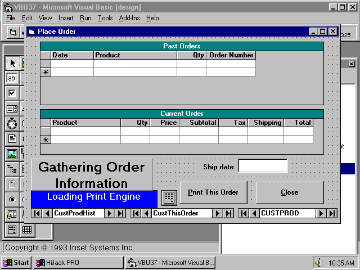Click the Print This Order button
The image size is (360, 270).
pos(213,192)
